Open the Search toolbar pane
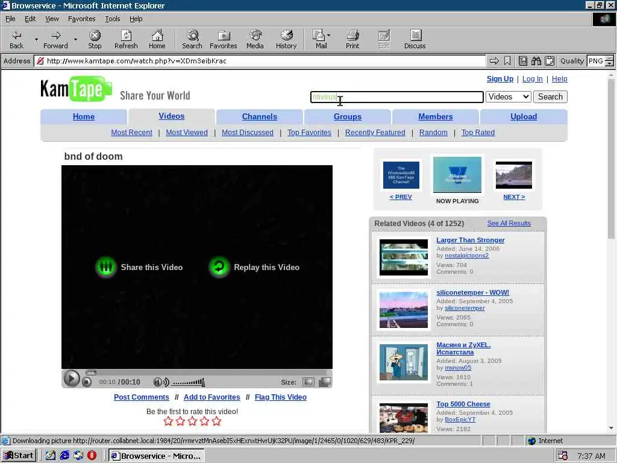Image resolution: width=617 pixels, height=463 pixels. [192, 39]
